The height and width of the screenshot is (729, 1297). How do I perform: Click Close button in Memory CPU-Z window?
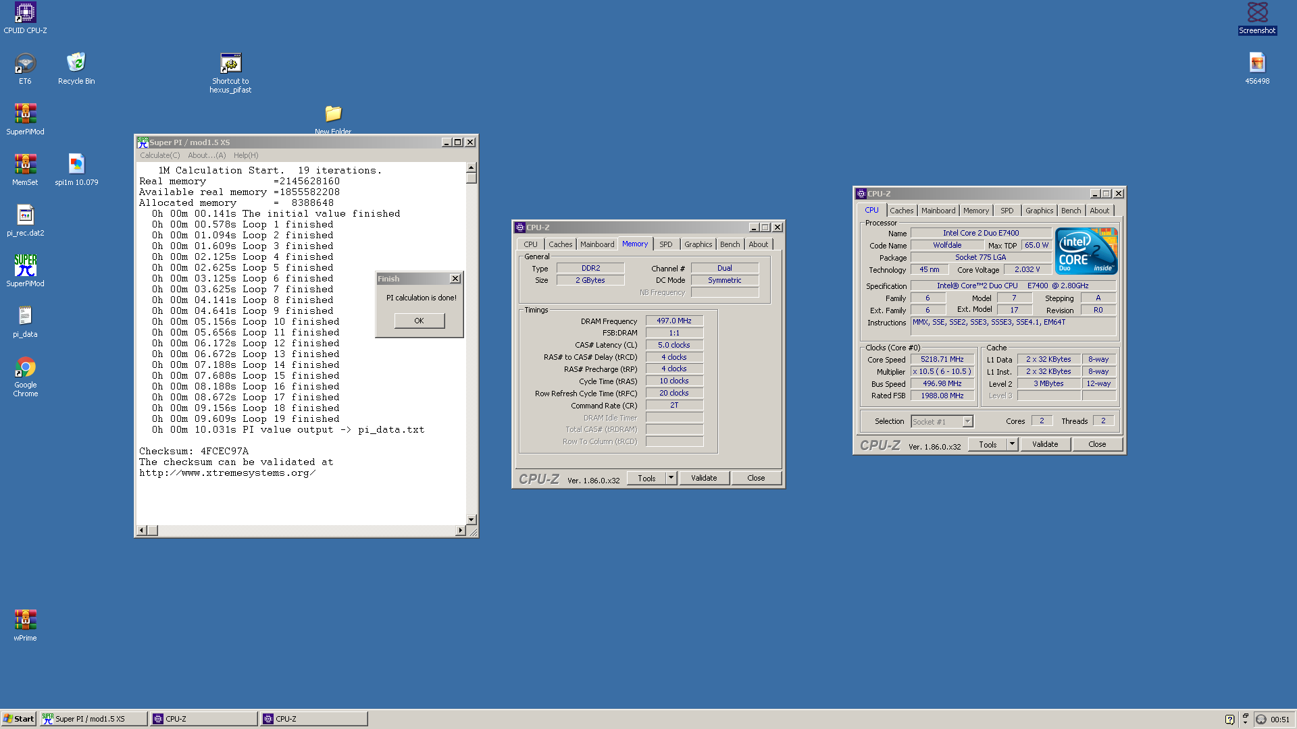point(756,478)
